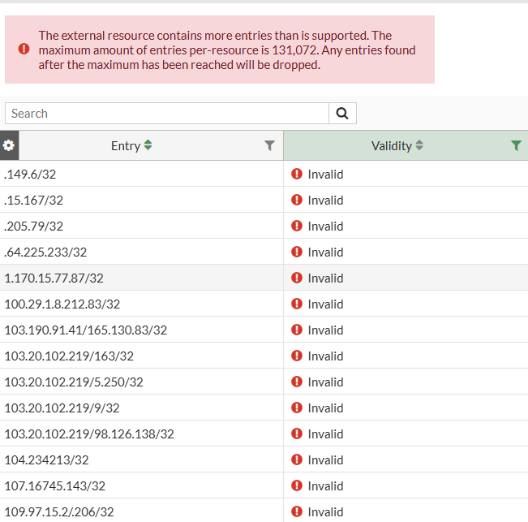Open the Entry column filter
The image size is (528, 522).
click(270, 146)
